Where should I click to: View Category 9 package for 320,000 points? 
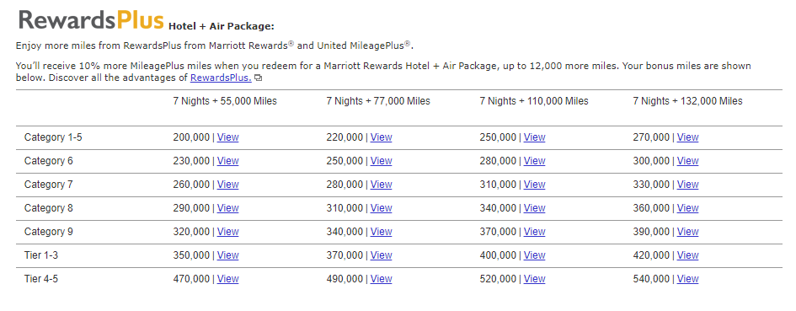click(228, 232)
